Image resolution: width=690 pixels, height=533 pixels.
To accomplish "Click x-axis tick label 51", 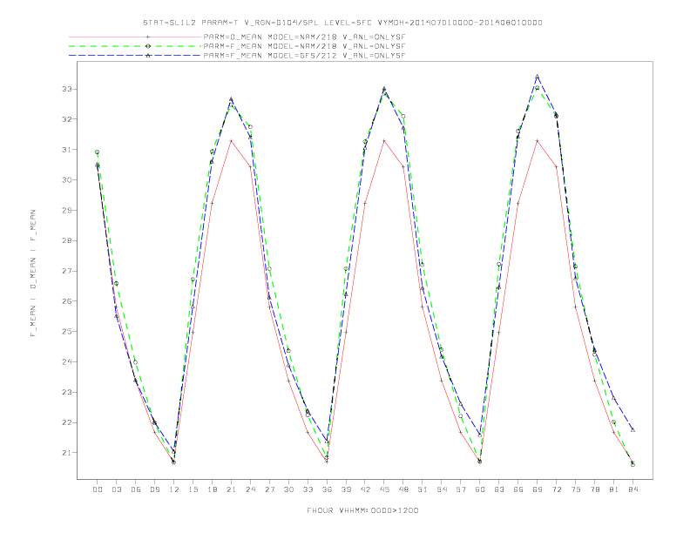I will click(x=423, y=489).
